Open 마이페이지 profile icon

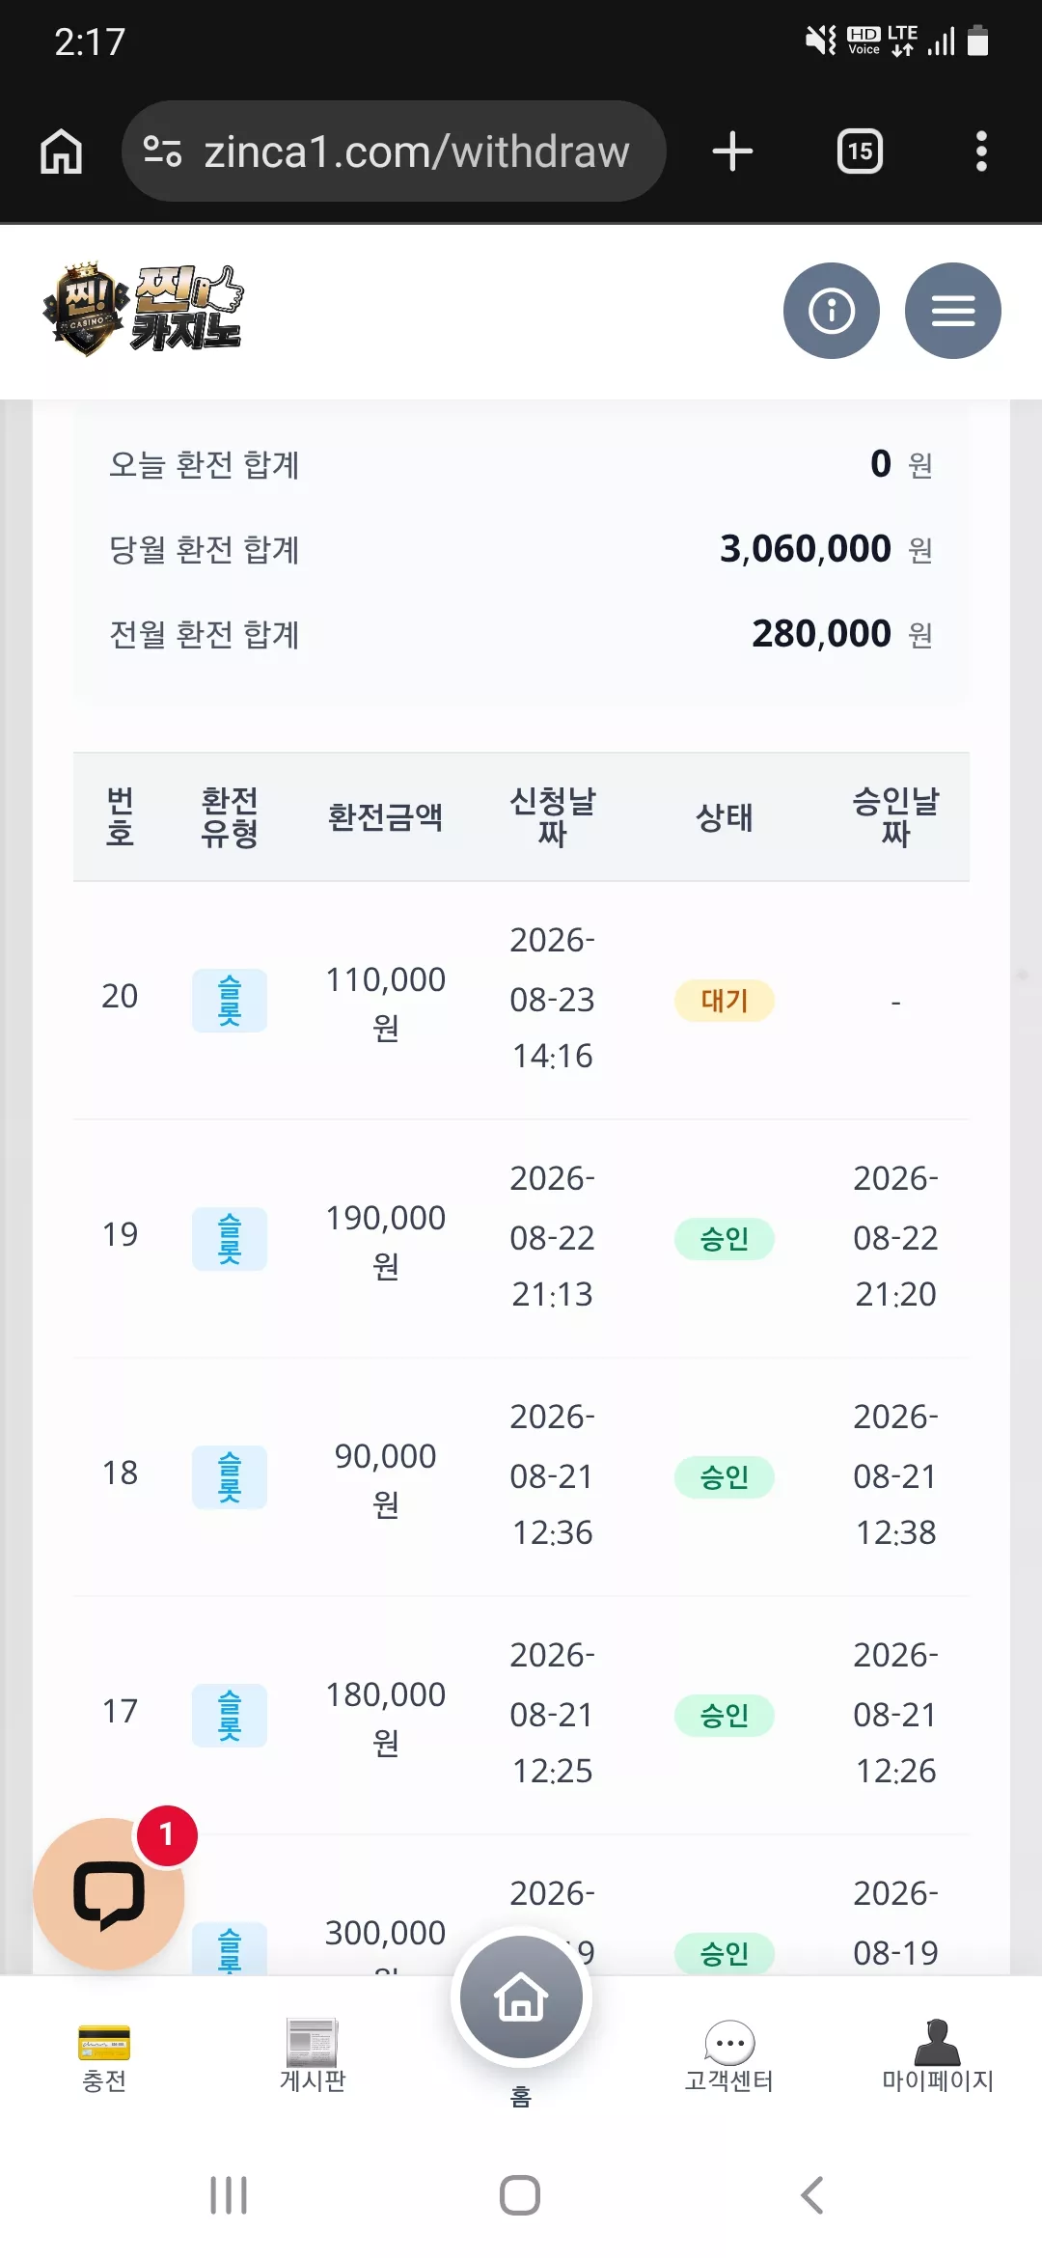coord(937,2042)
